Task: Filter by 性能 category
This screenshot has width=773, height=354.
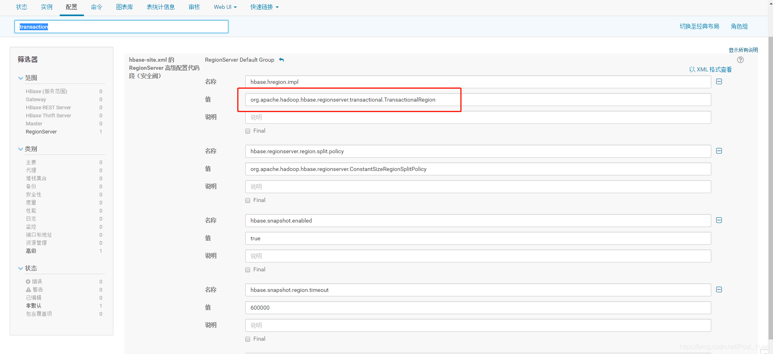Action: click(31, 211)
